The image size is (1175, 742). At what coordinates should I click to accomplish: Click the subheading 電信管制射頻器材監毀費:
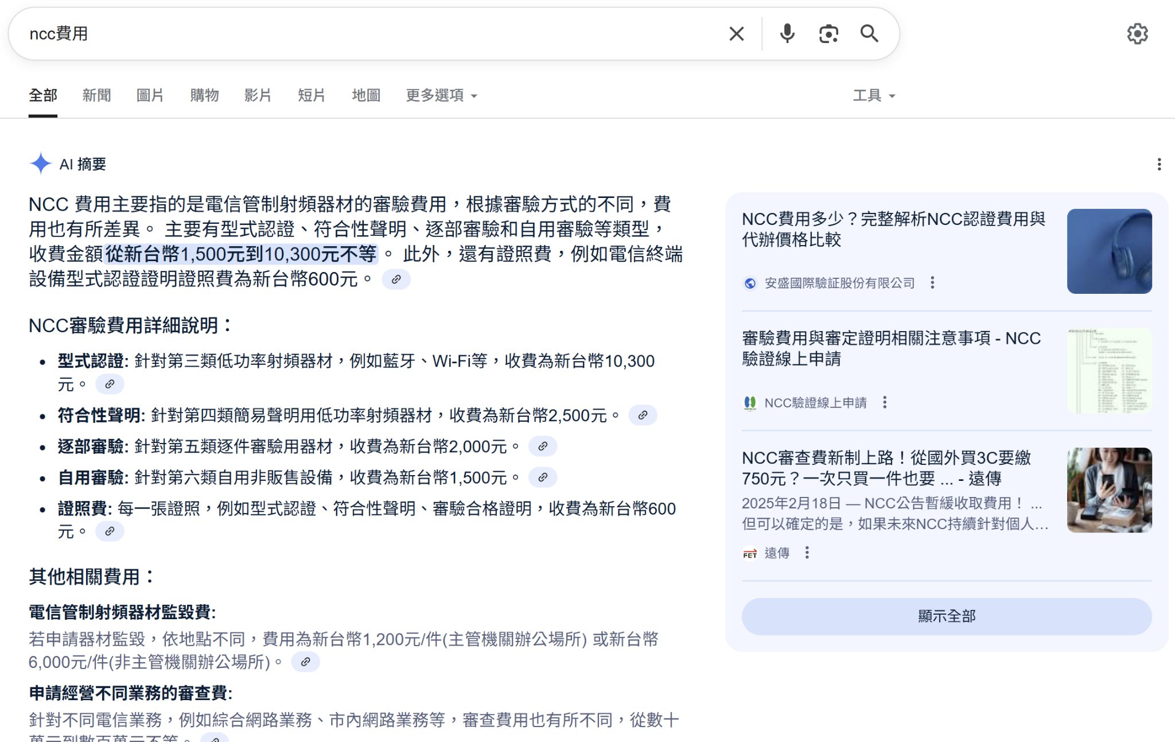[x=122, y=612]
